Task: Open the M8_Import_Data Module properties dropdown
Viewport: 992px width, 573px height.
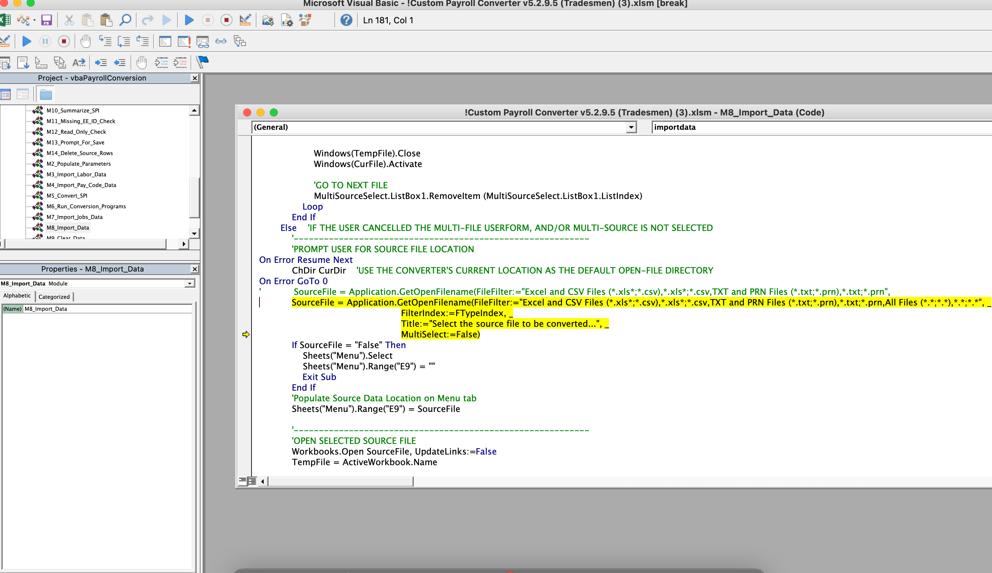Action: pyautogui.click(x=190, y=284)
